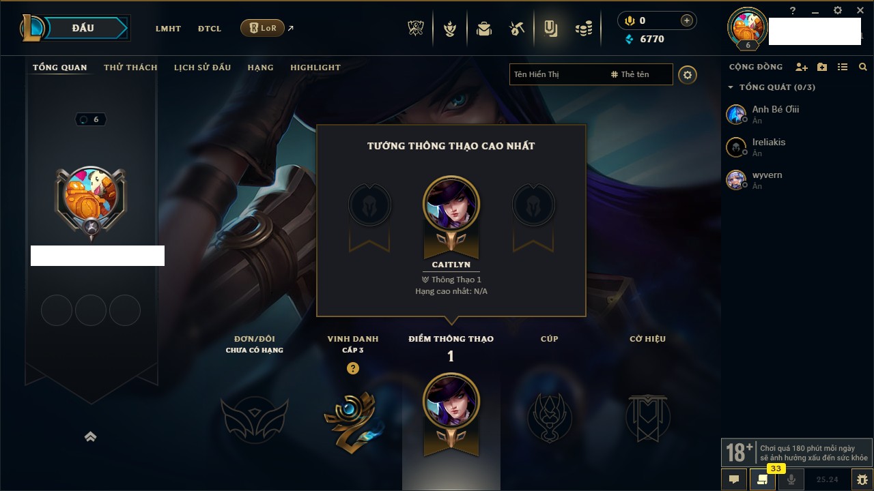
Task: Open the bug report icon
Action: click(x=862, y=479)
